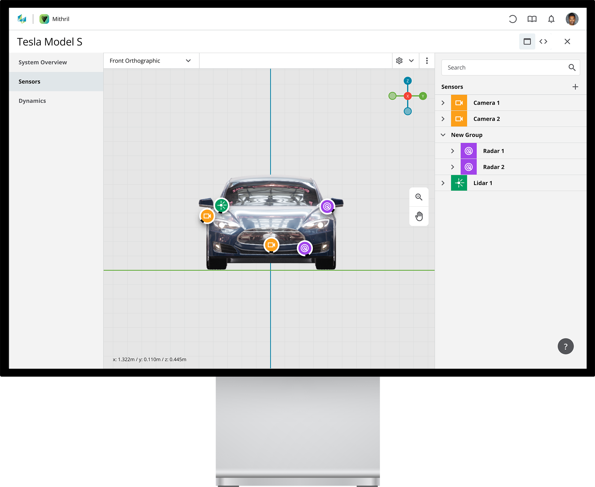This screenshot has height=487, width=595.
Task: Add a new sensor with plus icon
Action: click(575, 87)
